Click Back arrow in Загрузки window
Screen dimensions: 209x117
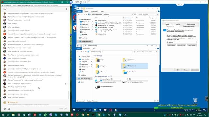tap(79, 14)
